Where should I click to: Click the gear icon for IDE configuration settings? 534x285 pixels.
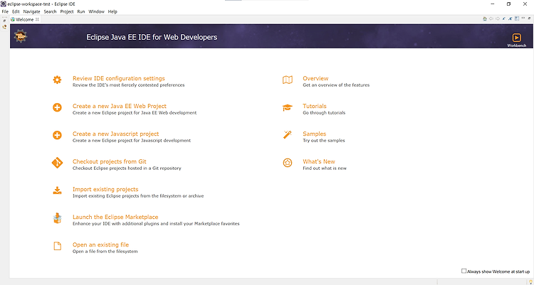(x=57, y=80)
